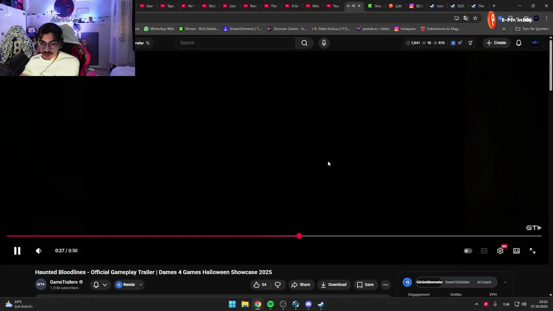This screenshot has width=553, height=311.
Task: Select the Görüntülenmeler tab in vidIQ panel
Action: (x=429, y=282)
